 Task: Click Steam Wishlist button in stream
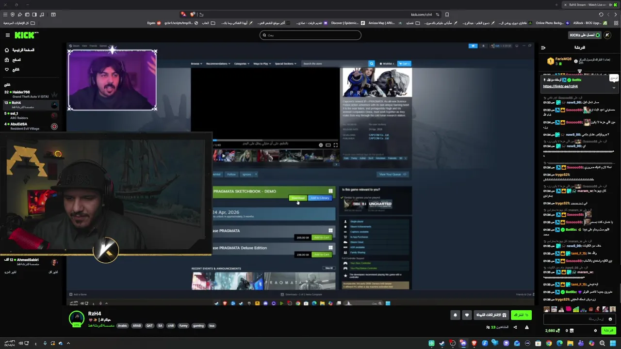(x=387, y=63)
